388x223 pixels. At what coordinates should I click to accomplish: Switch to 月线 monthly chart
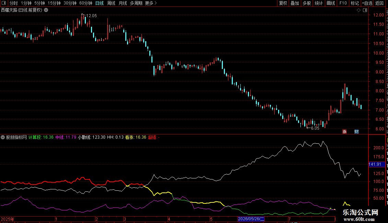pyautogui.click(x=123, y=3)
